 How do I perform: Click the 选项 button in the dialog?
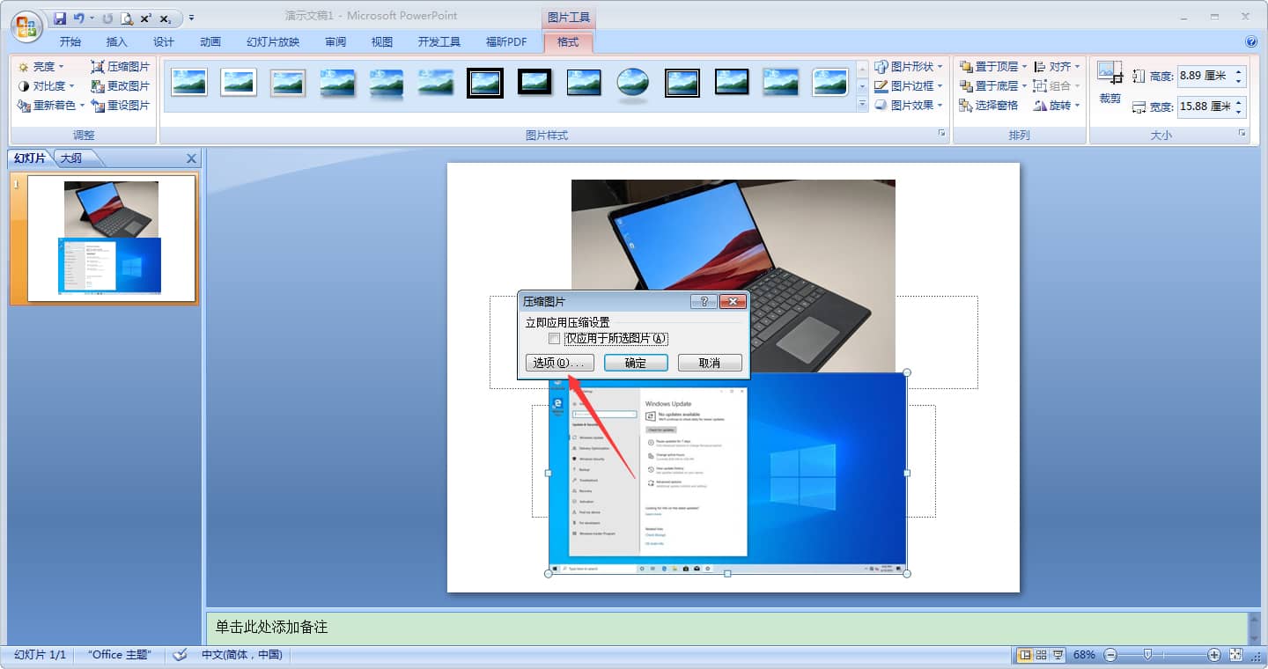click(561, 362)
